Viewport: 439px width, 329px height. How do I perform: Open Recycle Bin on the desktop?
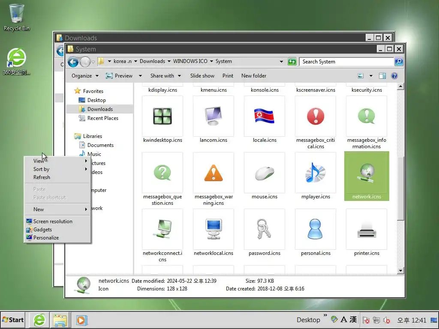coord(17,17)
